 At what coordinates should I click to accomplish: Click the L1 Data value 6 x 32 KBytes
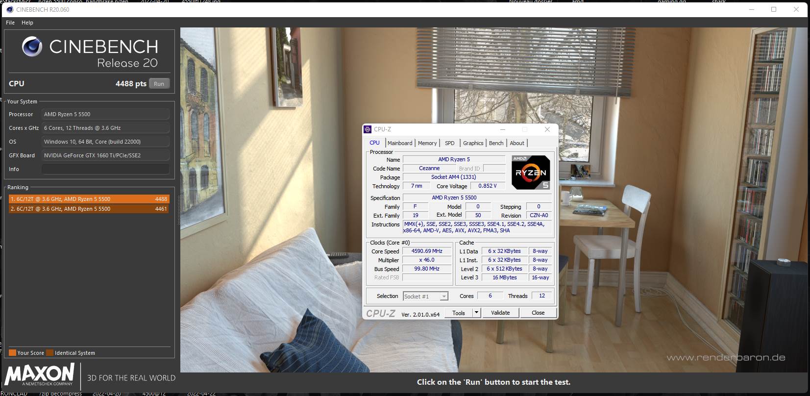coord(505,251)
